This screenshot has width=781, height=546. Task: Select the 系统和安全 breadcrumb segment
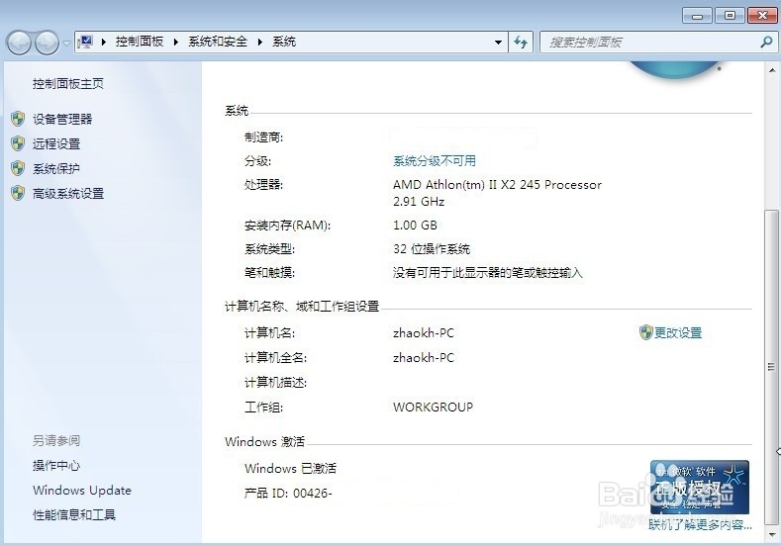coord(218,42)
